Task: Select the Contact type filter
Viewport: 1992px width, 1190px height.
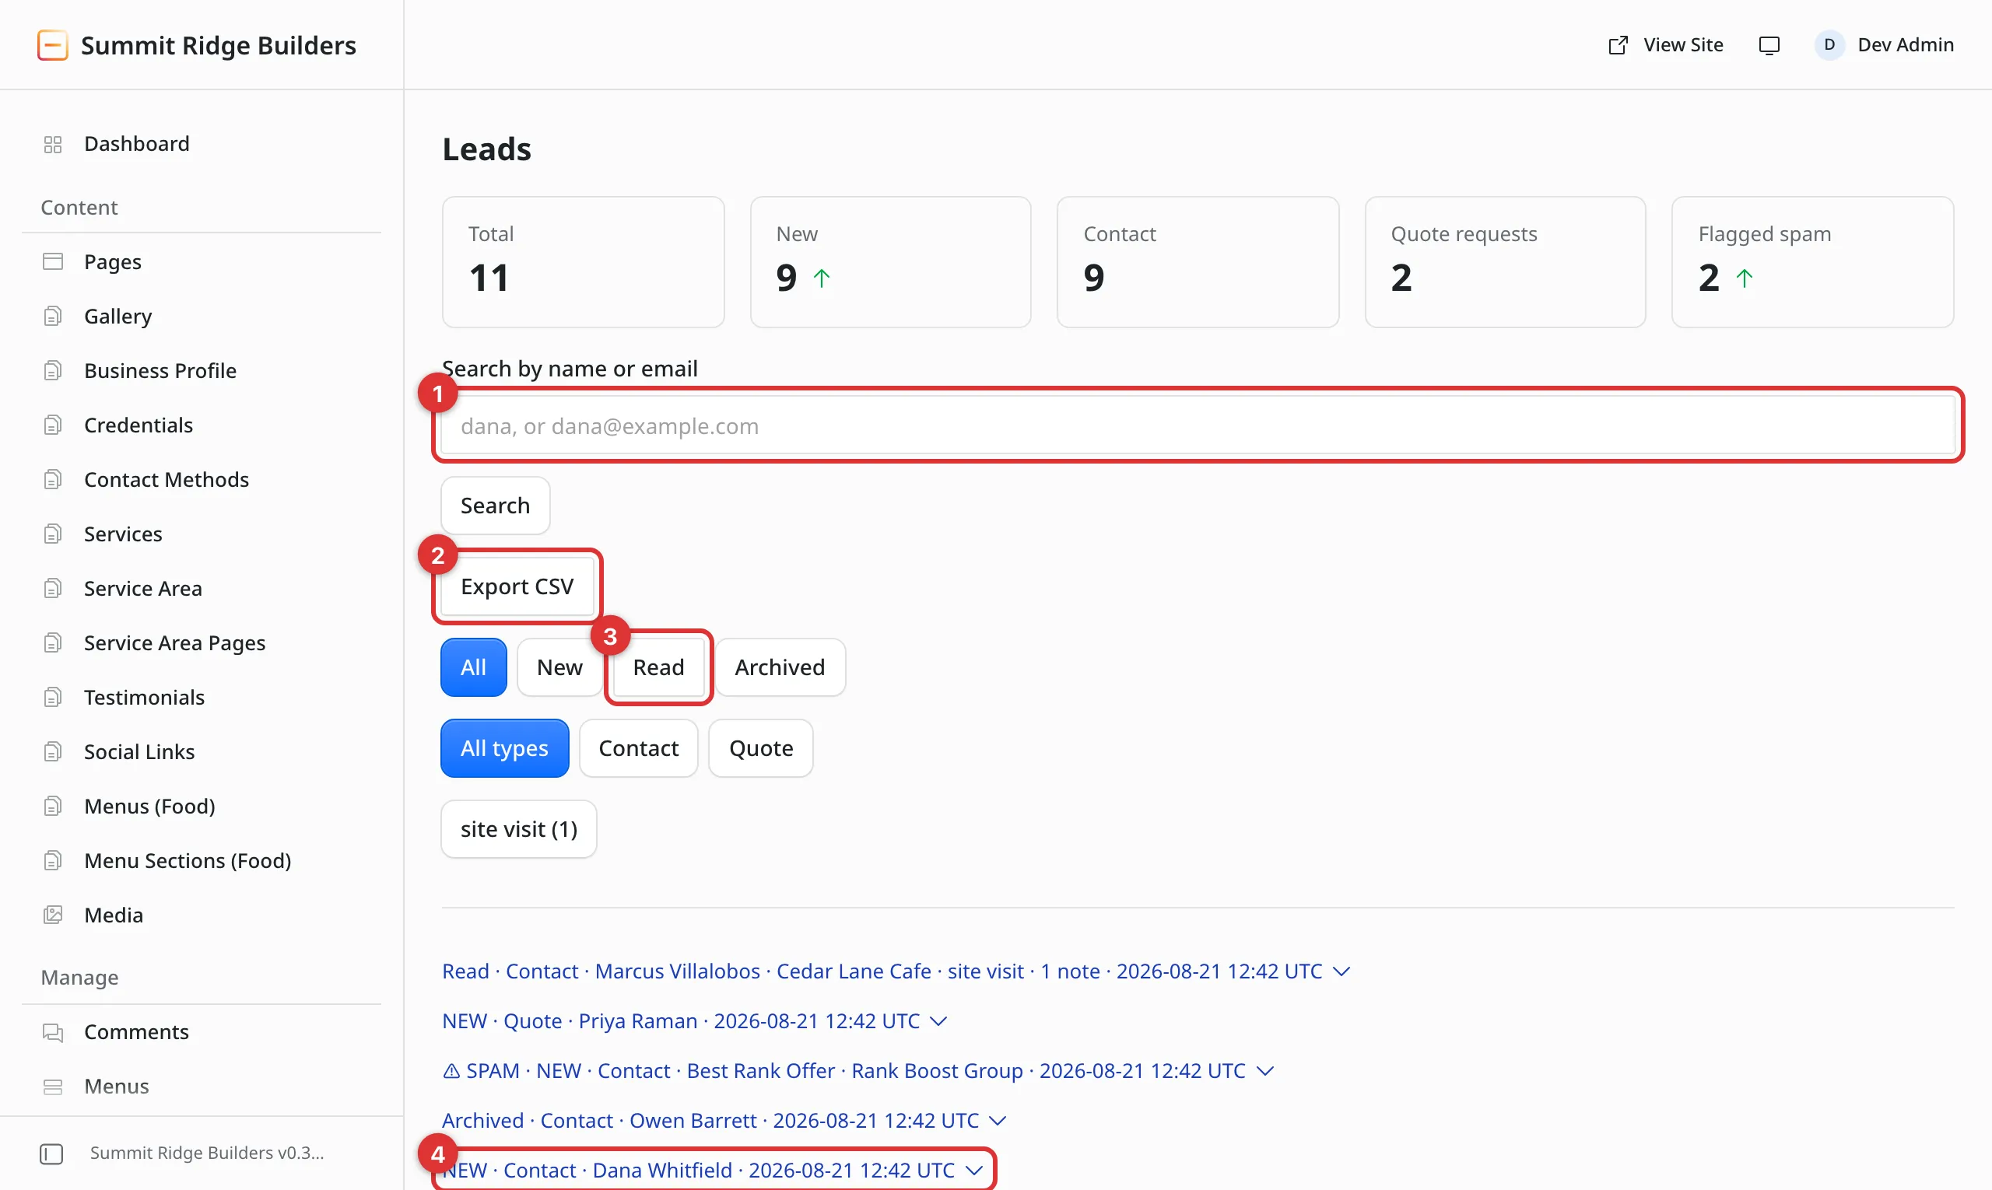Action: point(639,748)
